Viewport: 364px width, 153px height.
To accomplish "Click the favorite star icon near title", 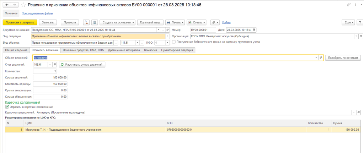I will coord(23,5).
